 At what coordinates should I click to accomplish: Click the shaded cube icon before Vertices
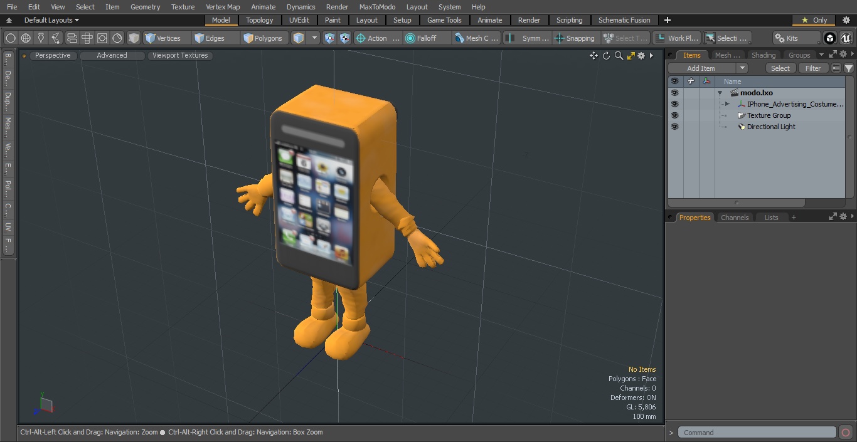tap(133, 38)
